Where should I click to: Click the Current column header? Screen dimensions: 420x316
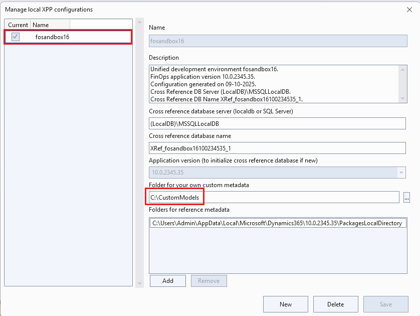tap(18, 25)
